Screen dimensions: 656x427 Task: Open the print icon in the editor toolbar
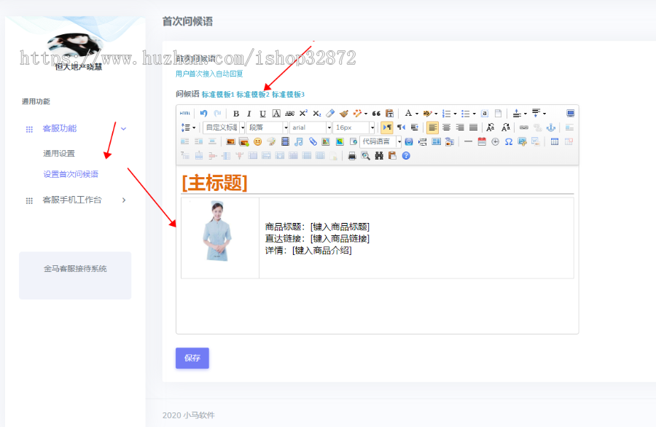pos(352,154)
